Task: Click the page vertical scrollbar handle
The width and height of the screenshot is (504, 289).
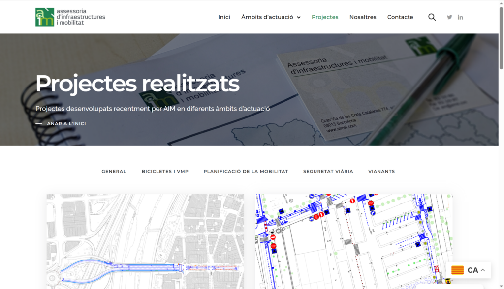Action: pos(501,38)
